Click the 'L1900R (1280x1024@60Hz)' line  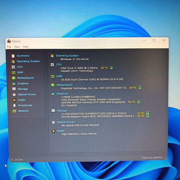(x=78, y=97)
